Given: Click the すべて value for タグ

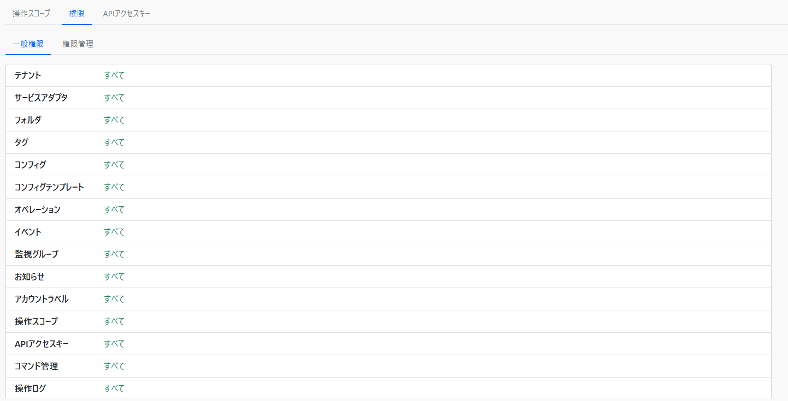Looking at the screenshot, I should [114, 142].
